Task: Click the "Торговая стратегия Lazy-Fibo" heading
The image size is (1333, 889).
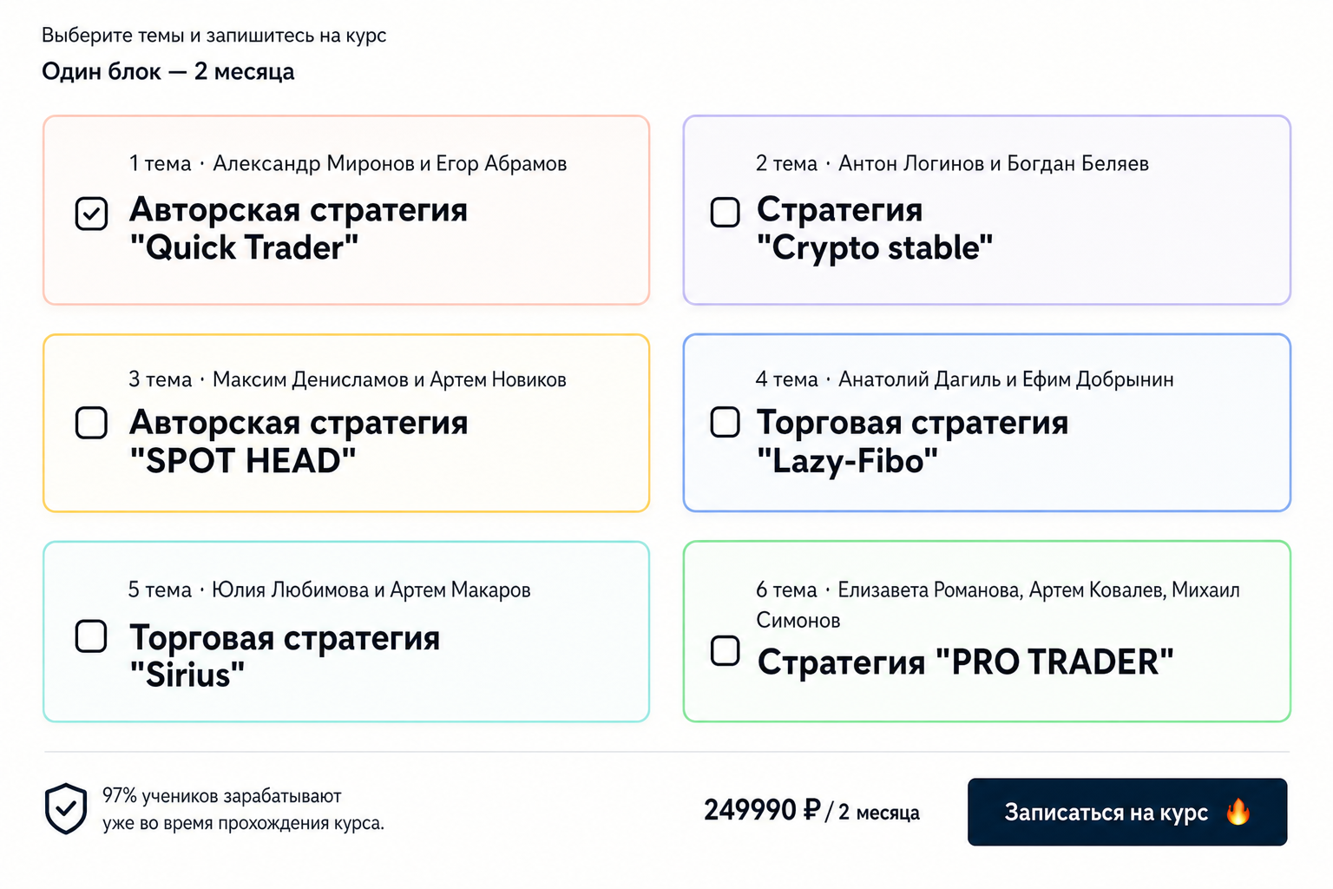Action: coord(912,441)
